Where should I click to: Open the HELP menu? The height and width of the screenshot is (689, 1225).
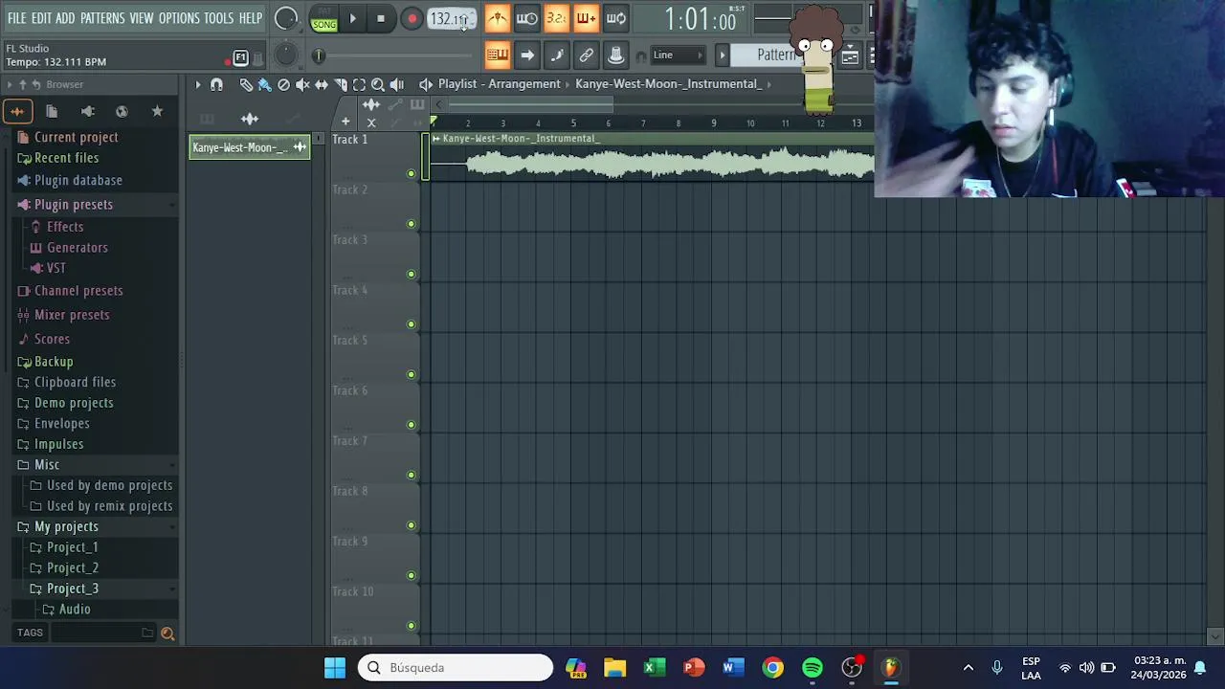(251, 18)
